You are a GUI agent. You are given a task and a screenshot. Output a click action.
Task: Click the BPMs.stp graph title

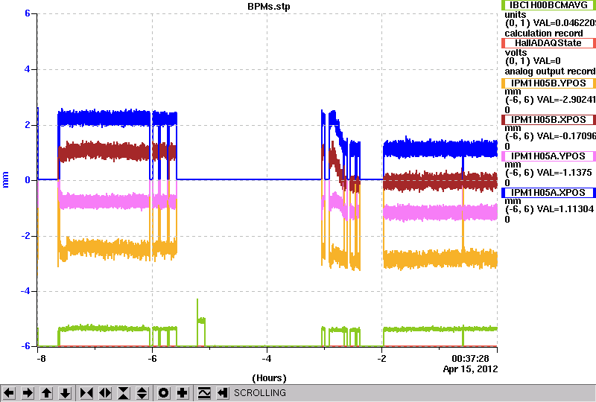coord(269,7)
